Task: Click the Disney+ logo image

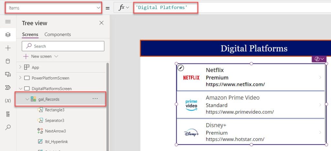Action: [191, 133]
